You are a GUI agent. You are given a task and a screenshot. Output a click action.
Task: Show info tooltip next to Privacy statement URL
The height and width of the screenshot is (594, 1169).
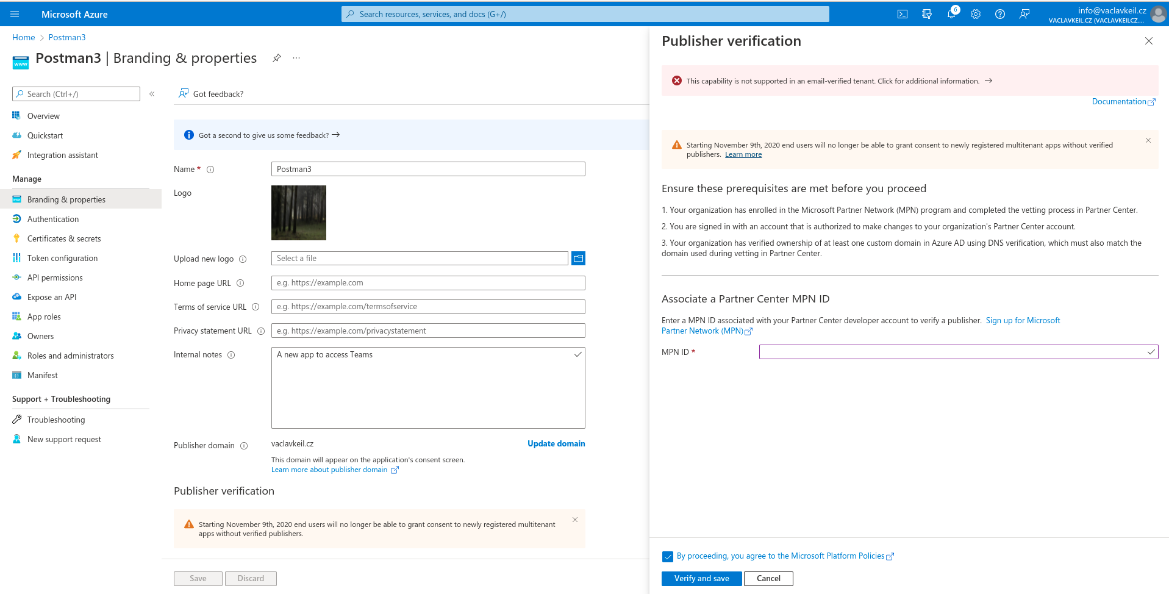pos(261,331)
